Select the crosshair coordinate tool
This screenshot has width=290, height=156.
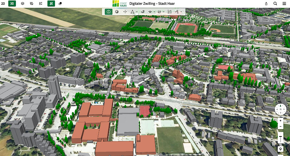125,12
